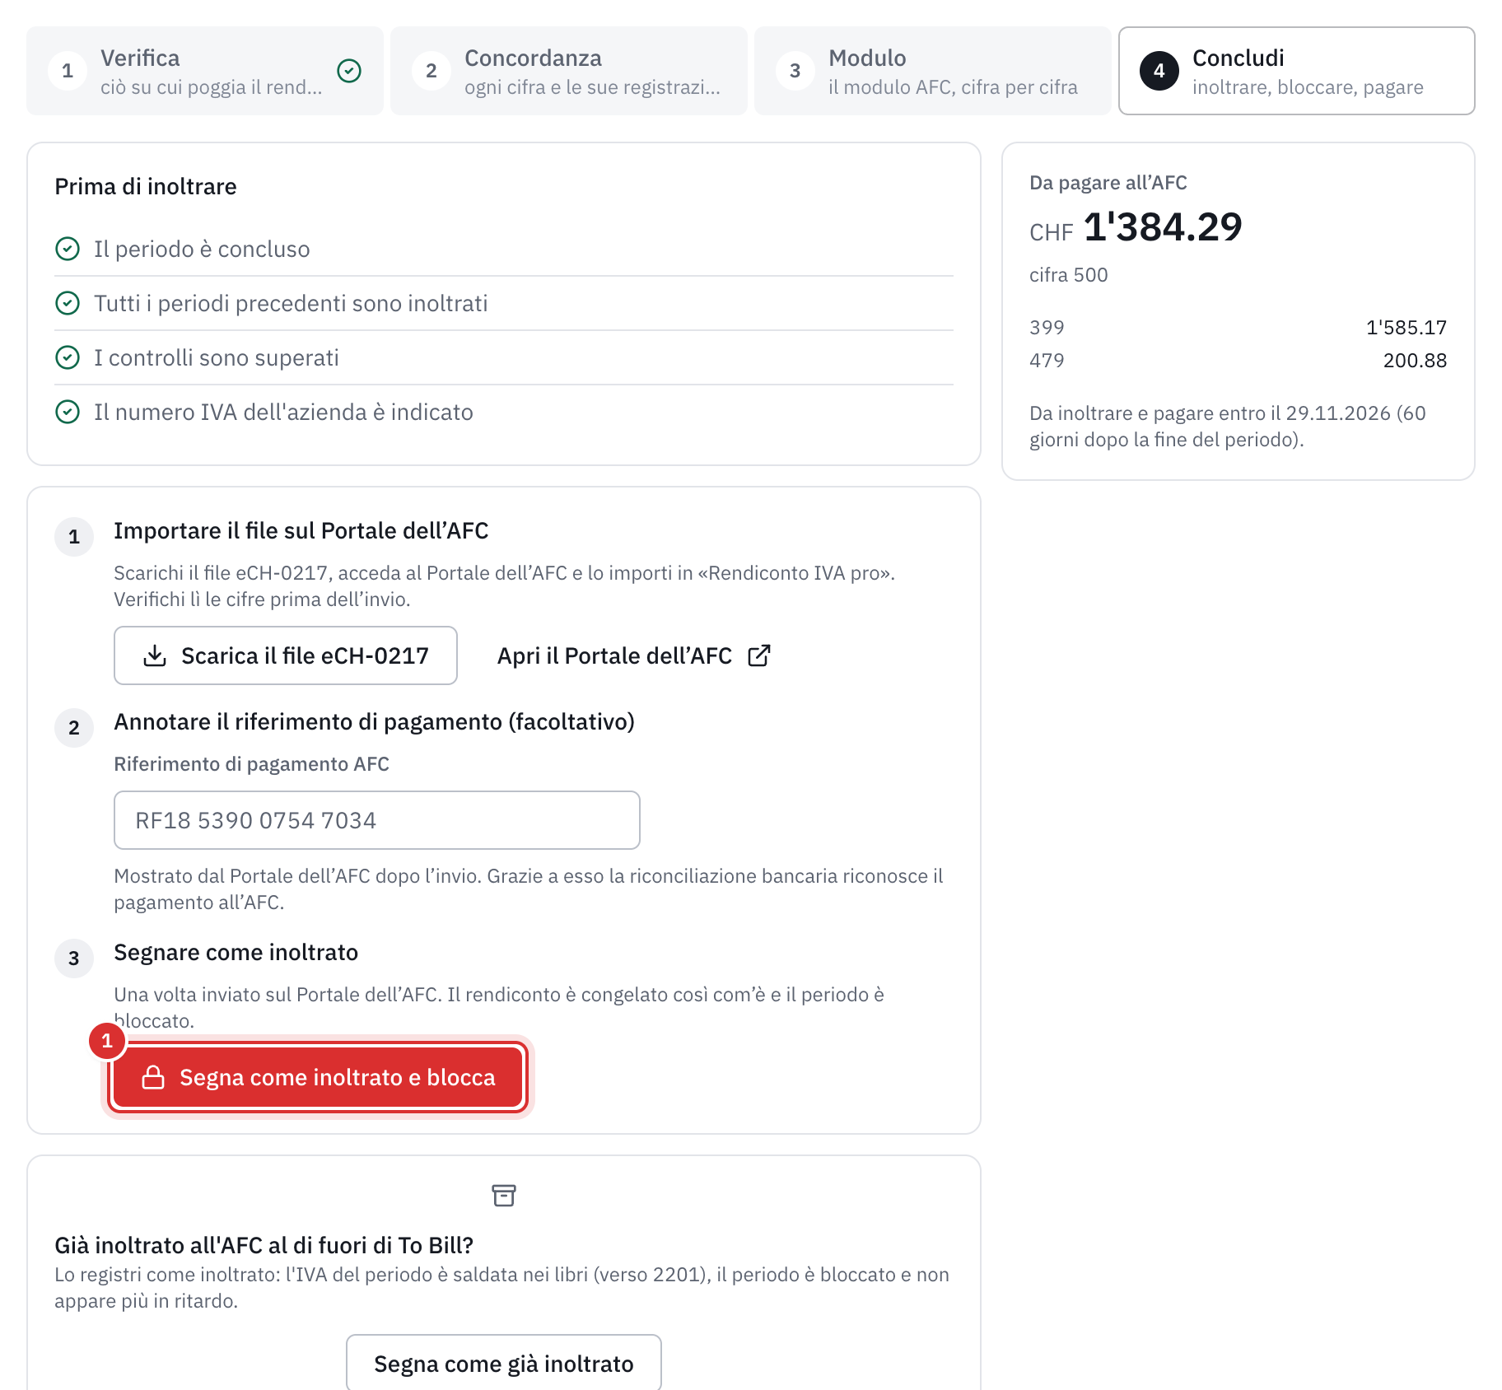This screenshot has width=1502, height=1390.
Task: Click 'Già inoltrato all'AFC al di fuori' heading
Action: click(x=264, y=1245)
